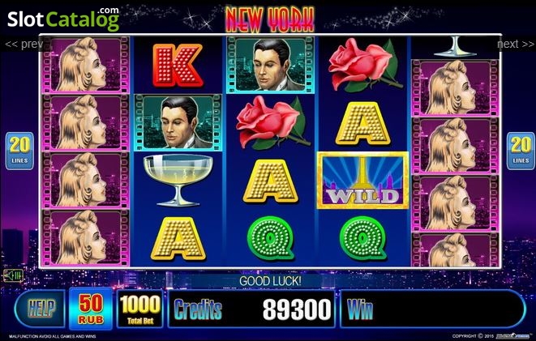The image size is (536, 341).
Task: Click the rose symbol on the third reel
Action: tap(272, 122)
